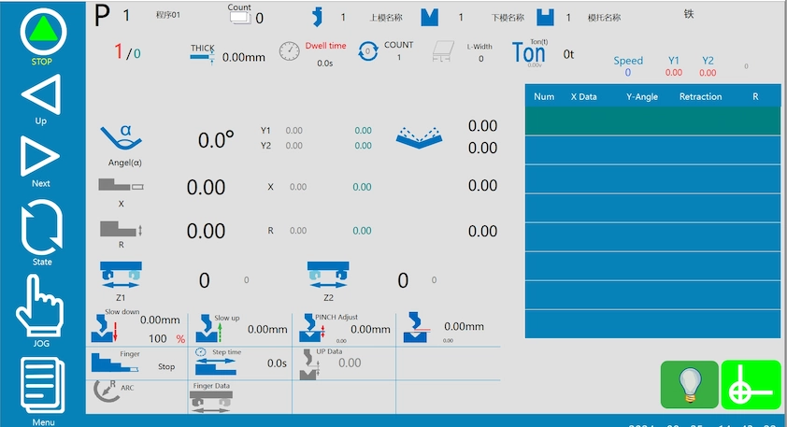Edit the Dwell time 0.0s value

click(324, 64)
